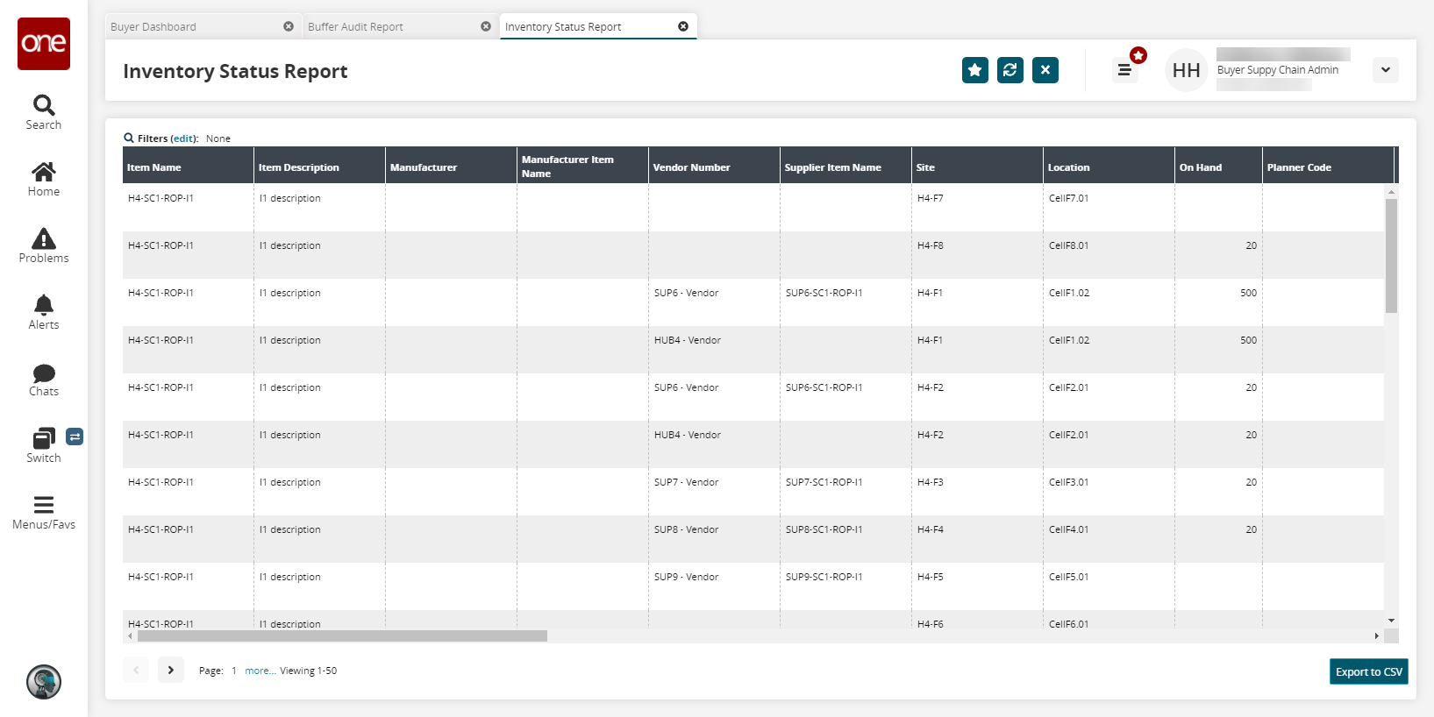Open the Problems warning icon
Image resolution: width=1434 pixels, height=717 pixels.
[x=44, y=238]
